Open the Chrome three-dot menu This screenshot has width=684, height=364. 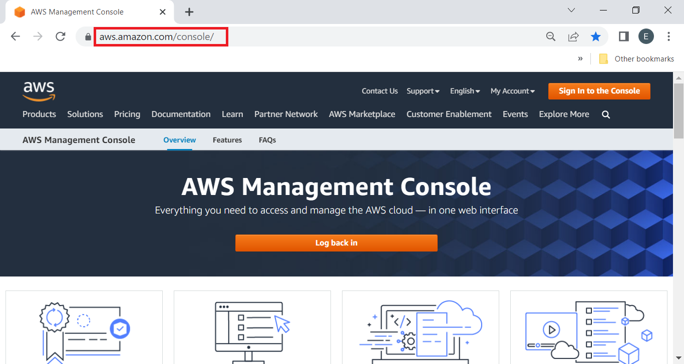[669, 36]
